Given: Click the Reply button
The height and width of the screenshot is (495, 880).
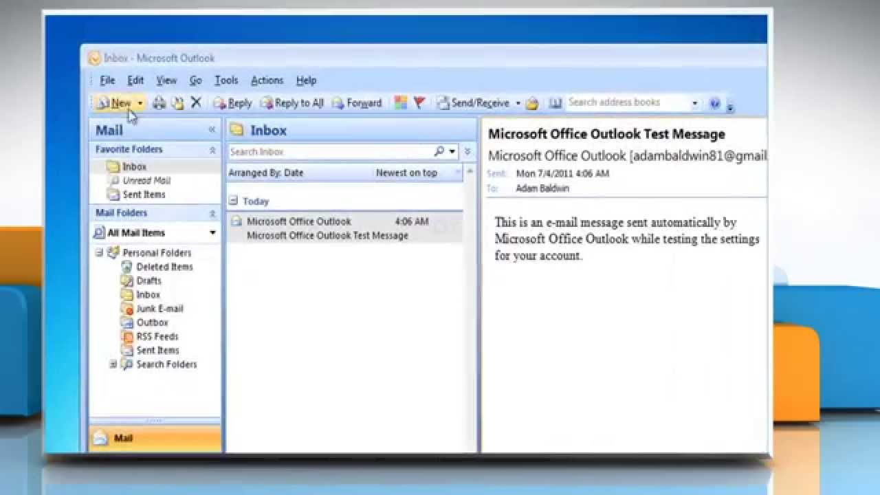Looking at the screenshot, I should [232, 103].
